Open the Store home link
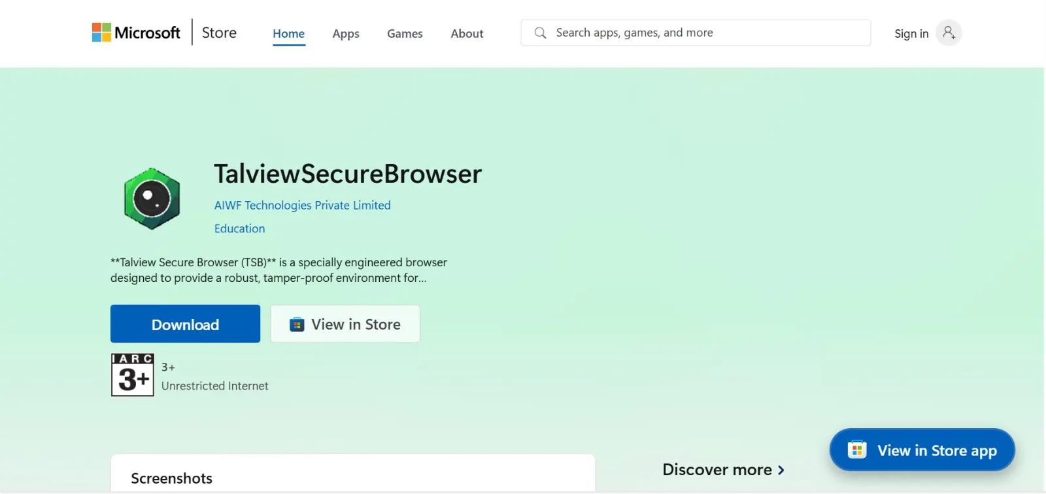Viewport: 1046px width, 494px height. (219, 33)
